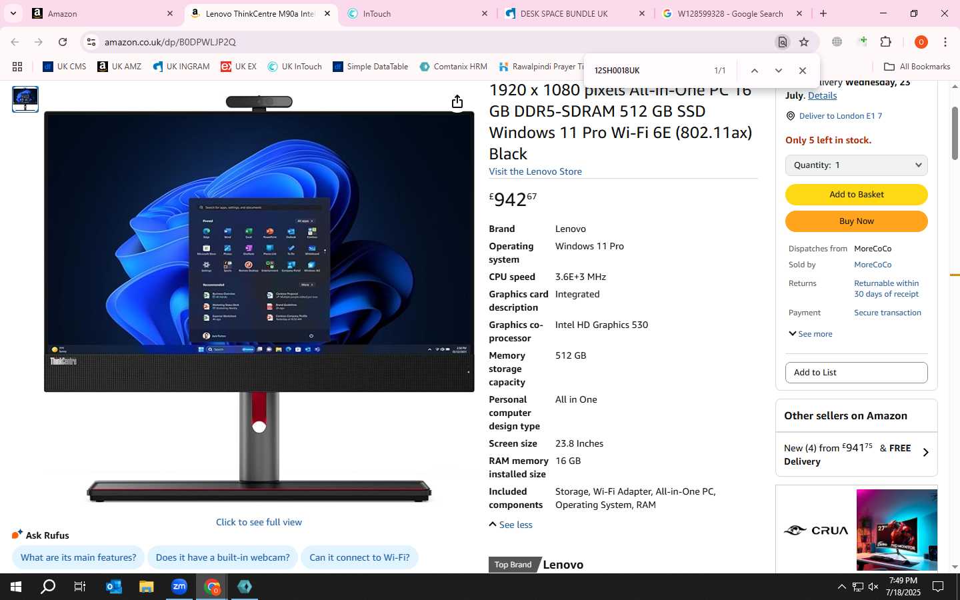Open the MoreCoCo seller link
Screen dimensions: 960x600
coord(873,265)
